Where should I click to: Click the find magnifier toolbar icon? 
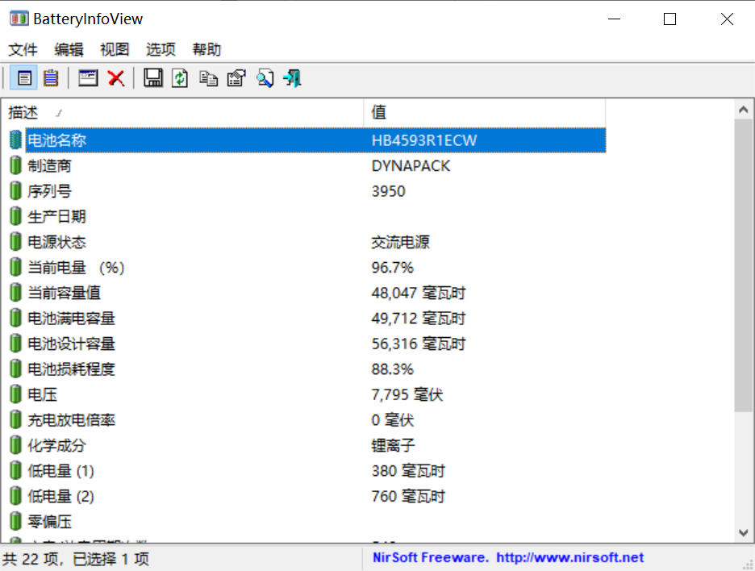click(x=265, y=78)
